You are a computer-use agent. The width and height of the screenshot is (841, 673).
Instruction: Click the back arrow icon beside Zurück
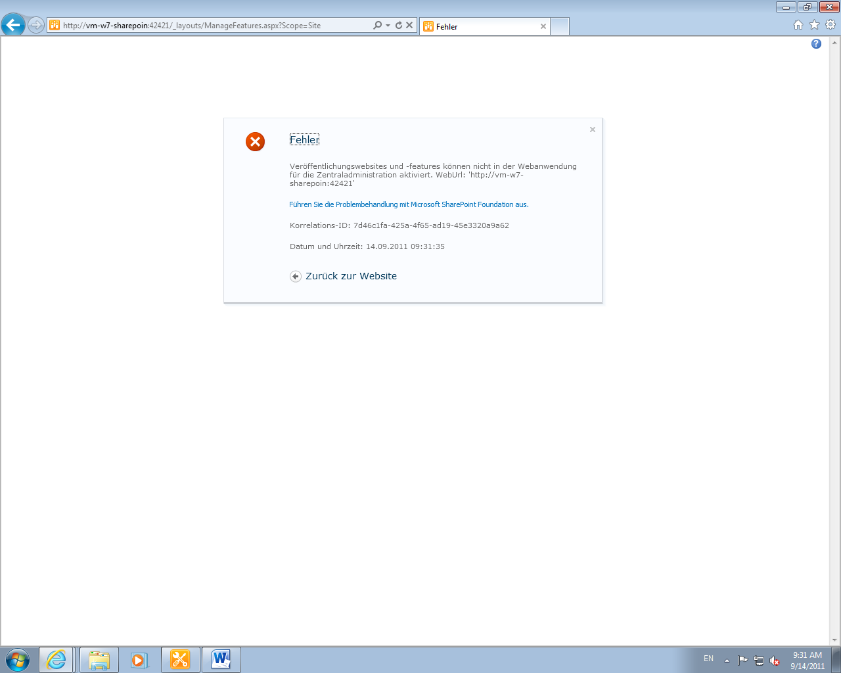[x=296, y=277]
